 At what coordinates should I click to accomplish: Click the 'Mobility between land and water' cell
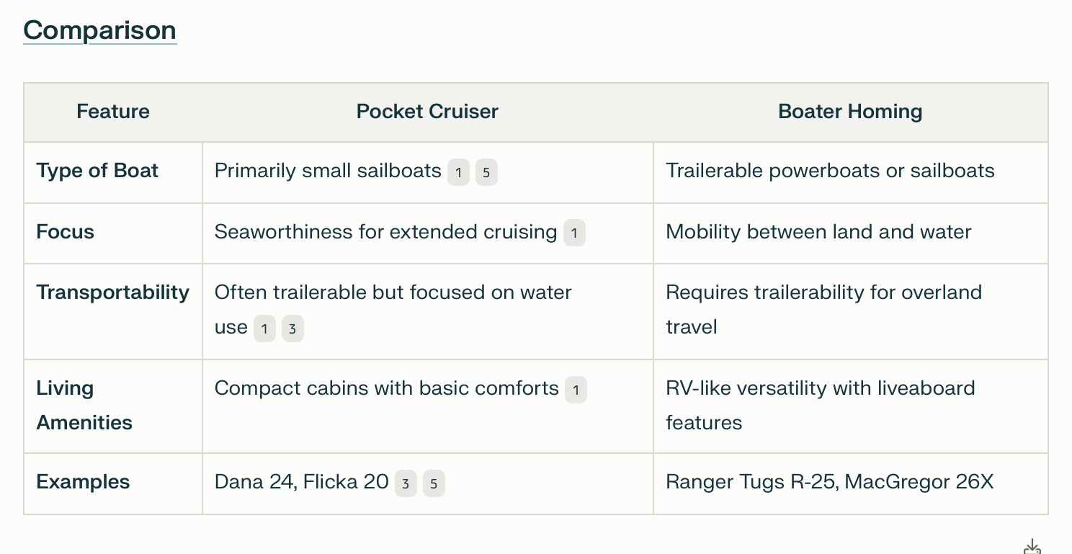(818, 232)
